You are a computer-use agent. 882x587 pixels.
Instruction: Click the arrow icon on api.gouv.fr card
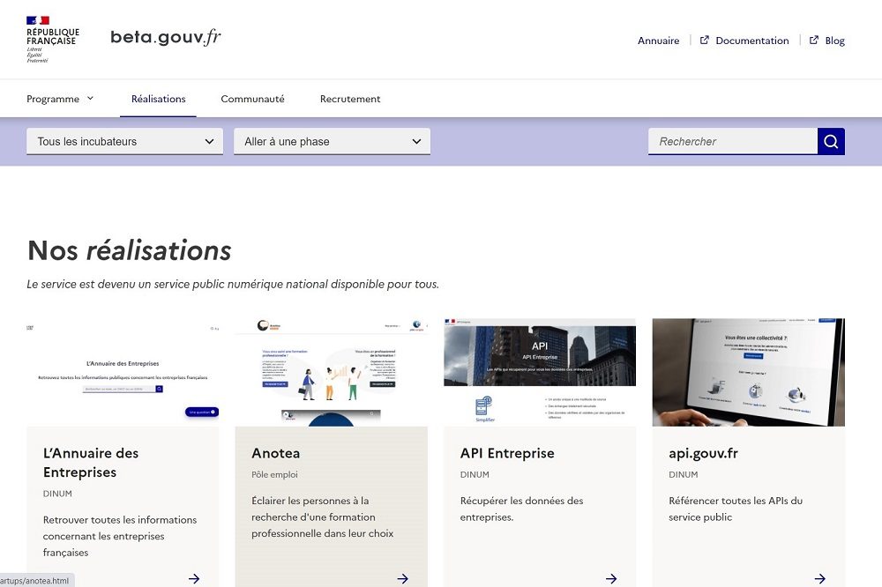click(820, 578)
